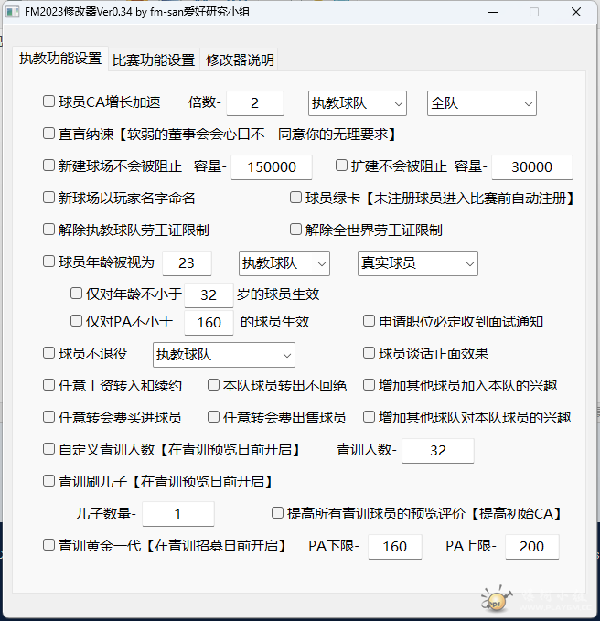This screenshot has height=621, width=600.
Task: Click the capacity field showing 30000
Action: pyautogui.click(x=532, y=167)
